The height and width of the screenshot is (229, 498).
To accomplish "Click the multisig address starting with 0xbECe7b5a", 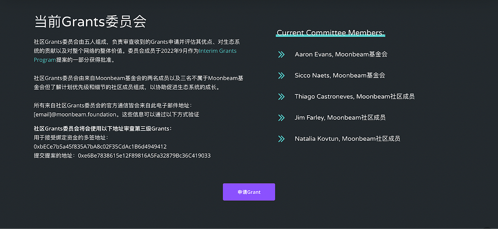I will pos(100,147).
